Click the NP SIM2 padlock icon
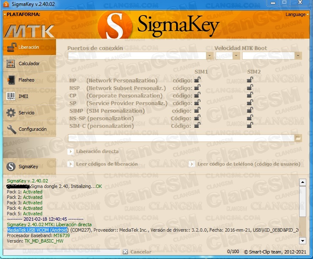The height and width of the screenshot is (259, 313). pos(250,80)
